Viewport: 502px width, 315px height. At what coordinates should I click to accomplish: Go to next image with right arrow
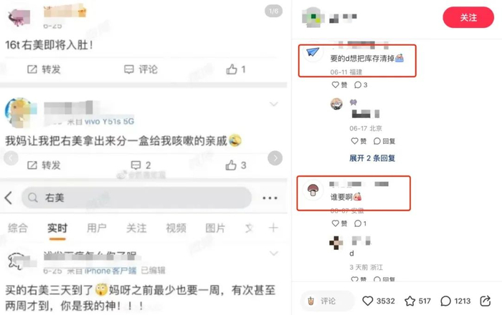pos(275,157)
